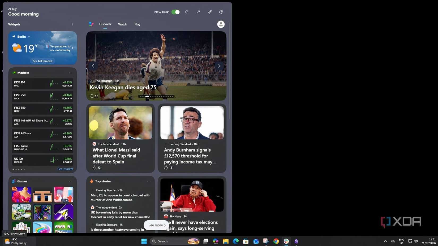The width and height of the screenshot is (438, 246).
Task: Show hidden system tray icons
Action: click(x=385, y=241)
